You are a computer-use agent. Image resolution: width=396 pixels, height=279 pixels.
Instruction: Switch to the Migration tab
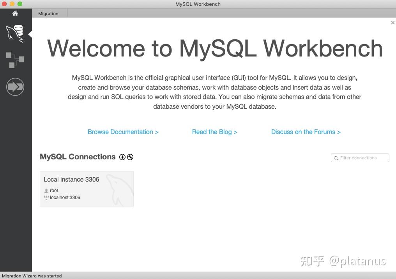48,13
